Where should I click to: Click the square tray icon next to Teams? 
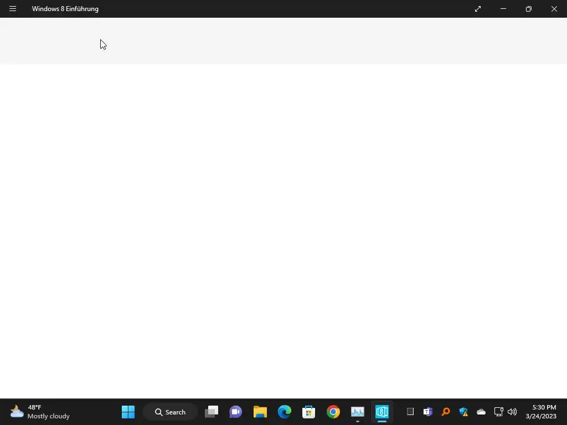pyautogui.click(x=410, y=412)
